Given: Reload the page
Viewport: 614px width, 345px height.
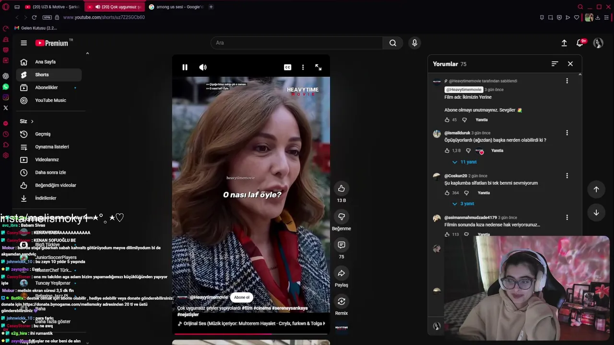Looking at the screenshot, I should coord(34,17).
